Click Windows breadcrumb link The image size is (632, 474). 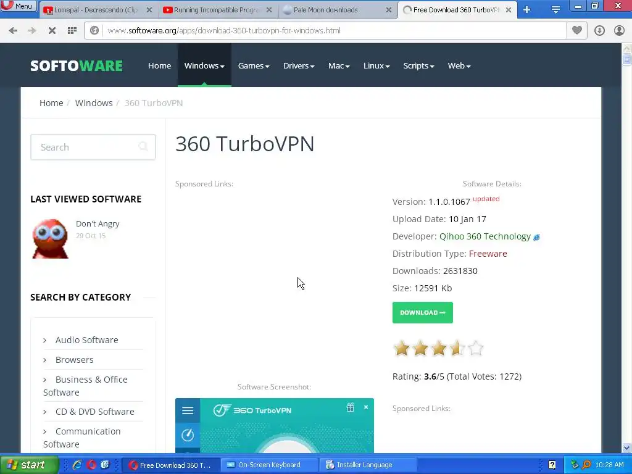tap(94, 103)
